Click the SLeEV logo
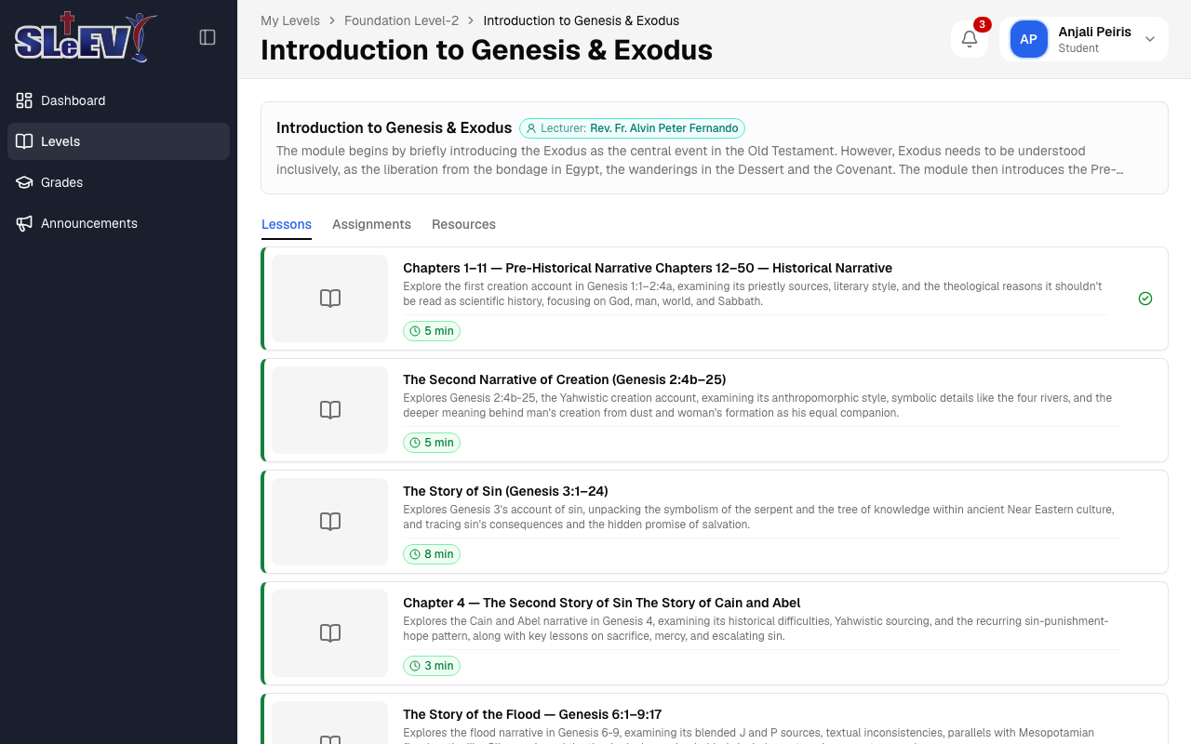This screenshot has height=744, width=1191. click(86, 37)
